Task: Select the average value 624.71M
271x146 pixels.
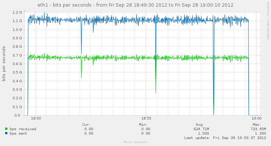Action: pyautogui.click(x=202, y=129)
